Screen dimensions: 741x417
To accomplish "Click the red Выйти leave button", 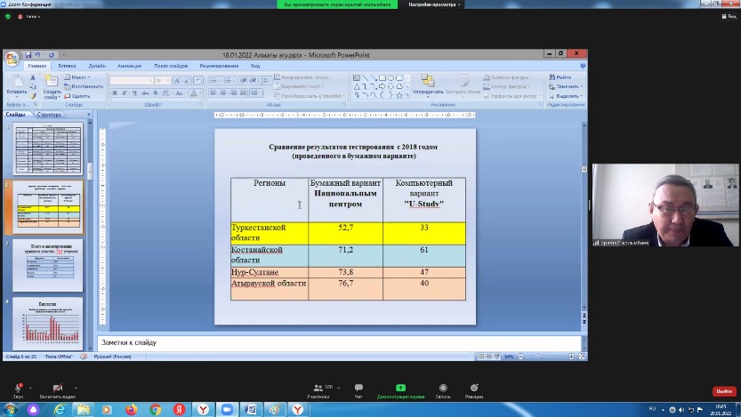I will tap(722, 391).
